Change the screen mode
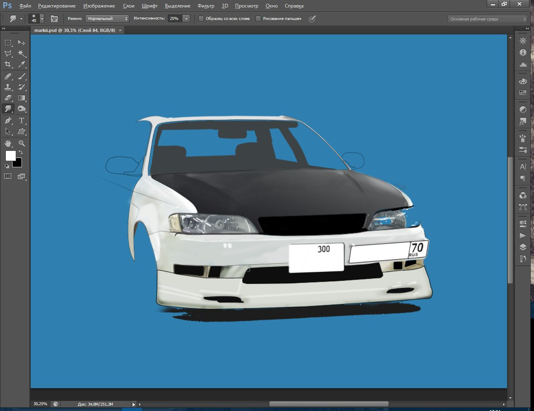This screenshot has height=411, width=534. coord(22,176)
